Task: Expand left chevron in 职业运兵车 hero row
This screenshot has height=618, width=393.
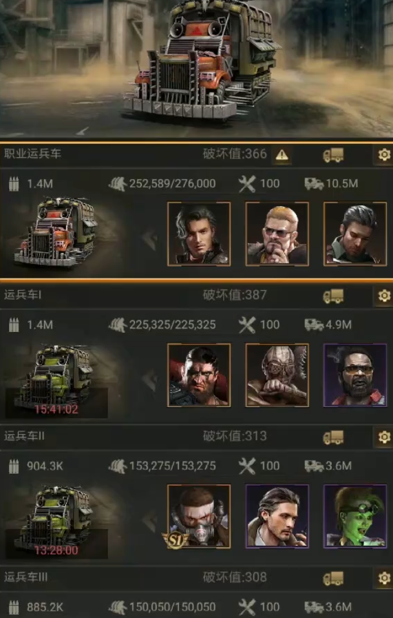Action: click(149, 238)
